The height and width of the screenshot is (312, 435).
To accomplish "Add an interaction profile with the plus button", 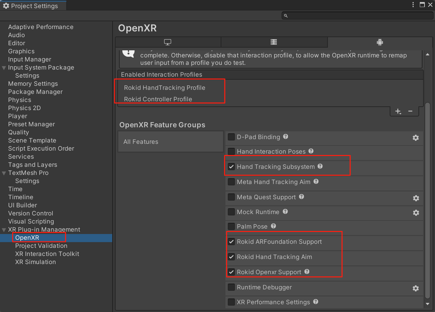I will [398, 111].
